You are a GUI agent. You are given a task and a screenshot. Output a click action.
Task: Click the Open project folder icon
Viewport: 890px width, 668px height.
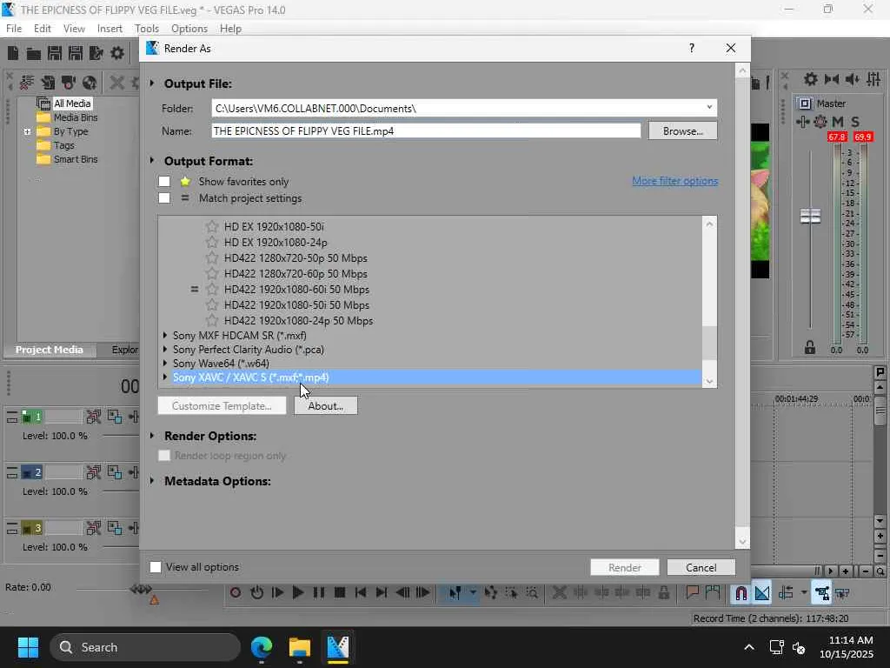pos(34,53)
